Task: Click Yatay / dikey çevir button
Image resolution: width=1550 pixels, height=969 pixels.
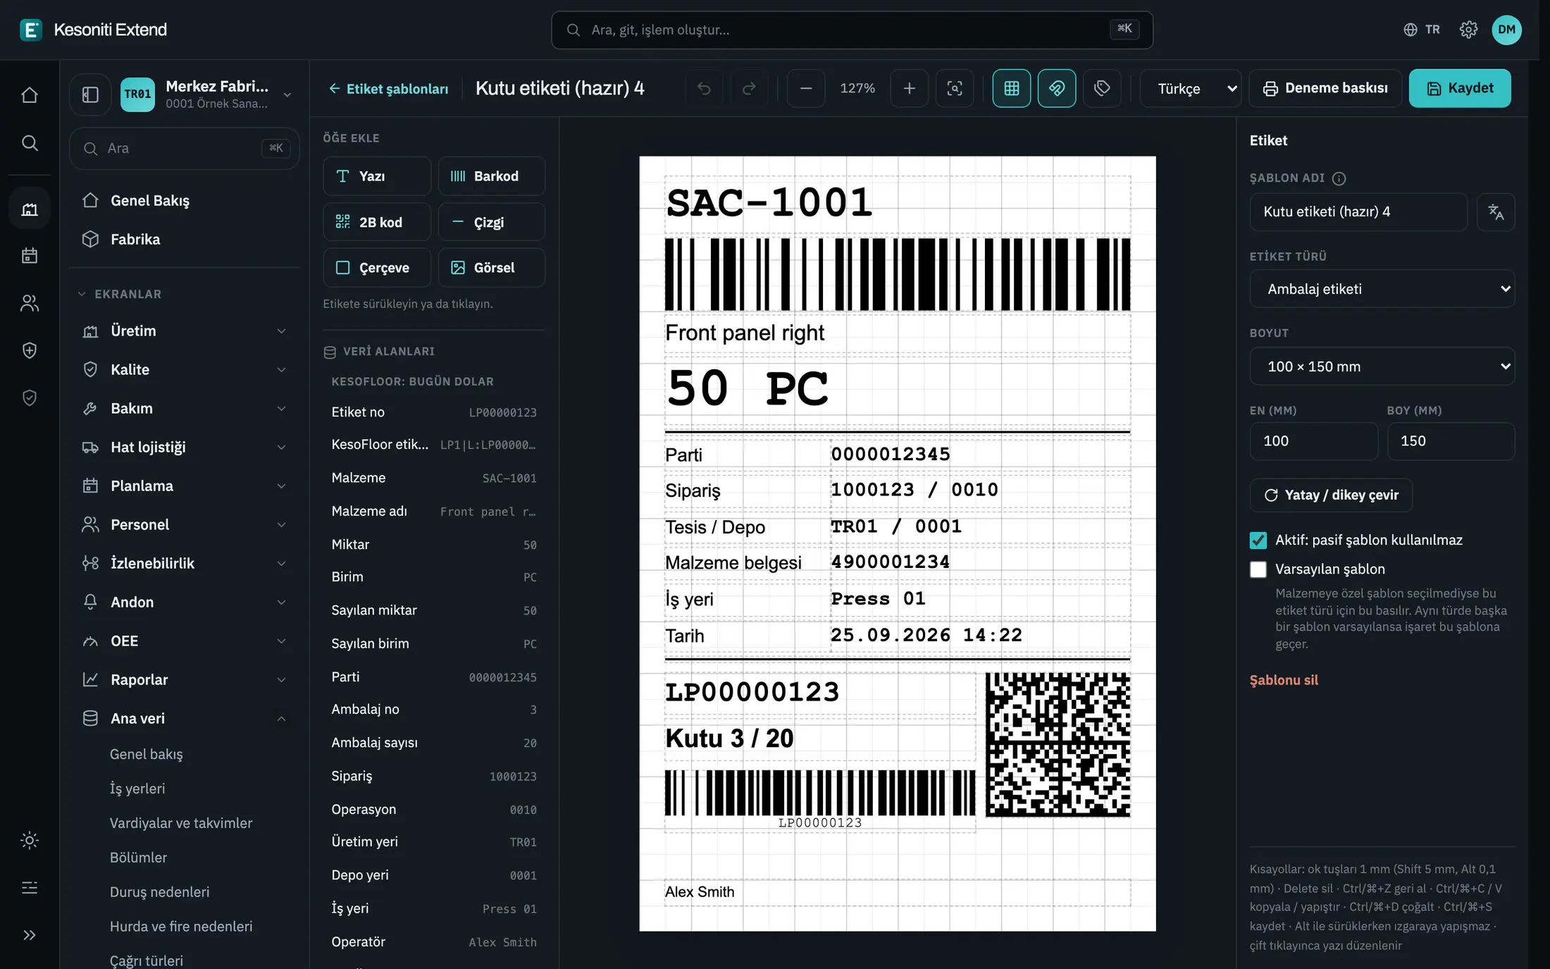Action: pyautogui.click(x=1331, y=495)
